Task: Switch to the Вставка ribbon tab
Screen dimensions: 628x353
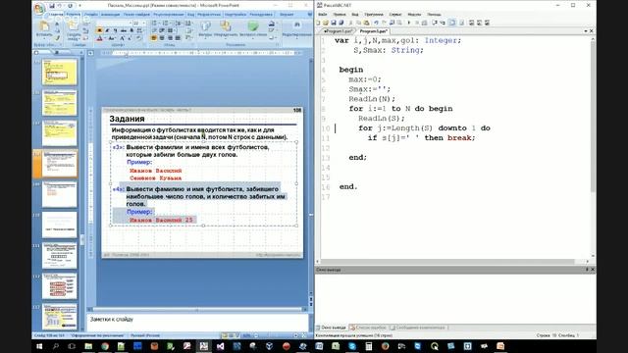Action: [74, 15]
